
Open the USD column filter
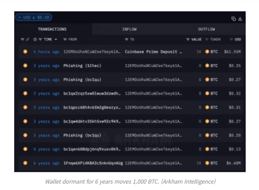click(231, 39)
